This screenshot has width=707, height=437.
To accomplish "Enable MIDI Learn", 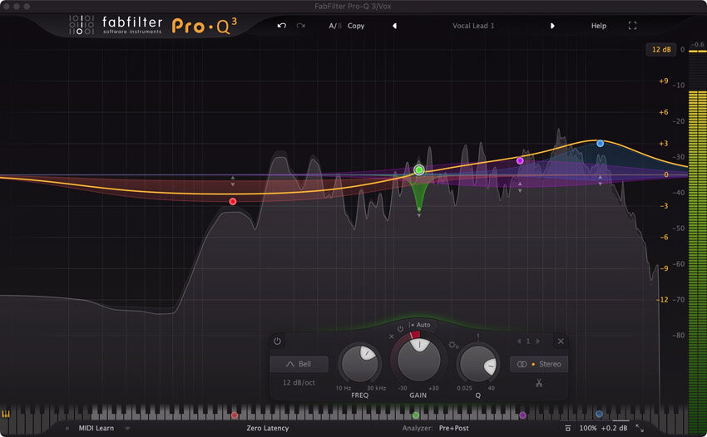I will coord(96,428).
